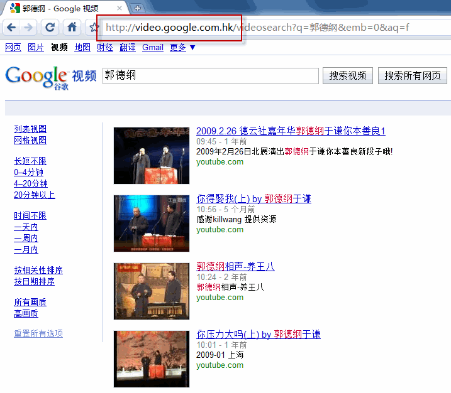This screenshot has width=451, height=393.
Task: Click the browser forward arrow button
Action: [x=28, y=28]
